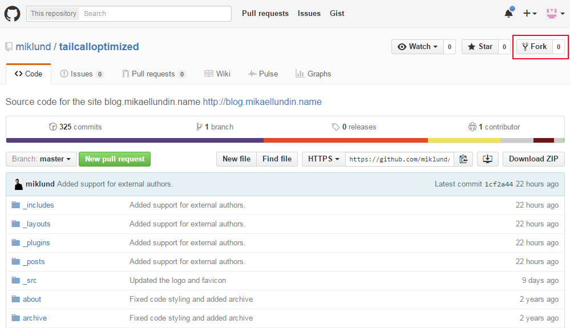Open the Graphs tab
Image resolution: width=570 pixels, height=328 pixels.
(x=313, y=74)
